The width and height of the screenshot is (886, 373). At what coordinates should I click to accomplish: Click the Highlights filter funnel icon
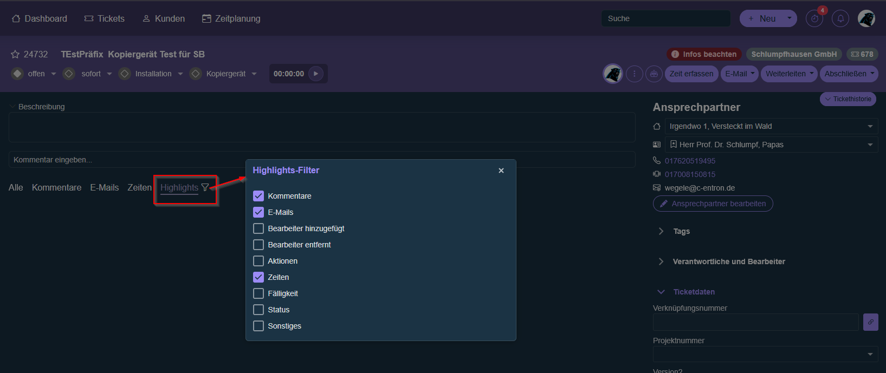tap(205, 187)
